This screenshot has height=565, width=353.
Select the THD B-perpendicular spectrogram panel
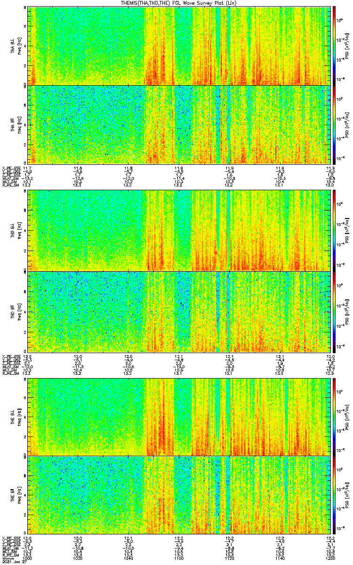point(179,231)
